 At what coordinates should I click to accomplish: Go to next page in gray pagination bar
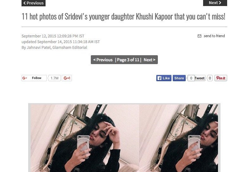click(149, 60)
